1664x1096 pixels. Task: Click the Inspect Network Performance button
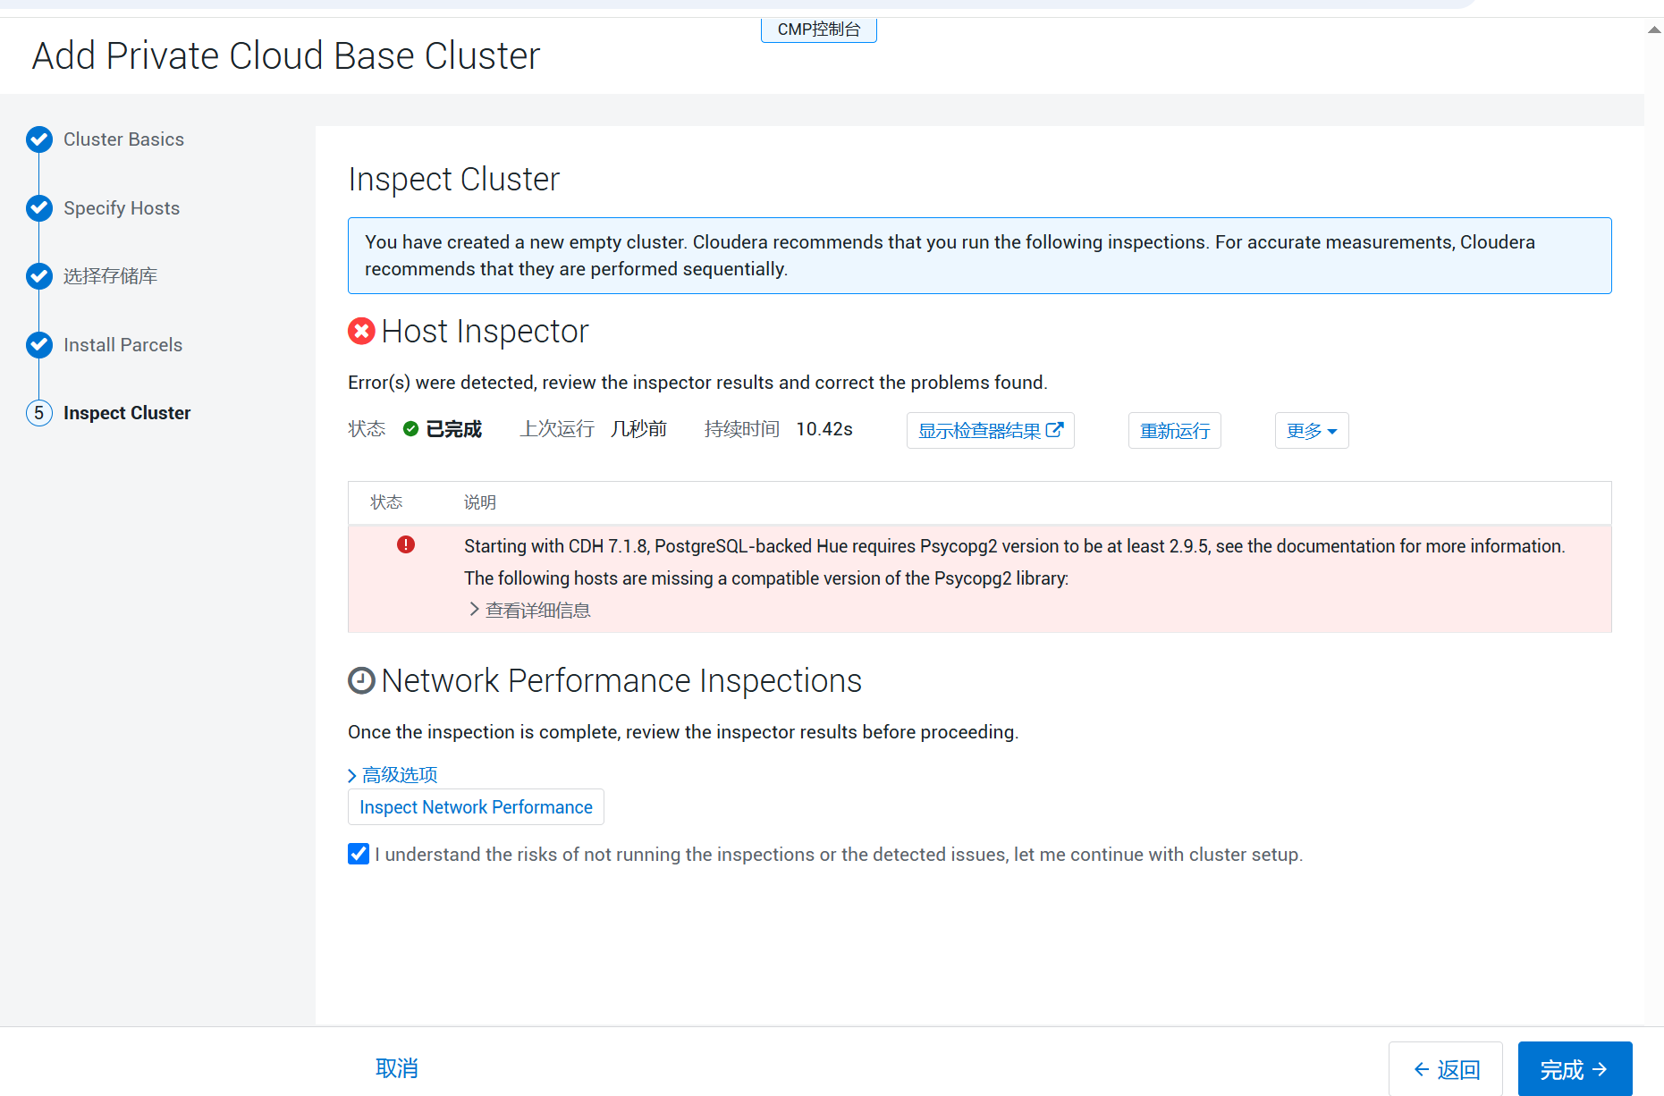point(476,807)
